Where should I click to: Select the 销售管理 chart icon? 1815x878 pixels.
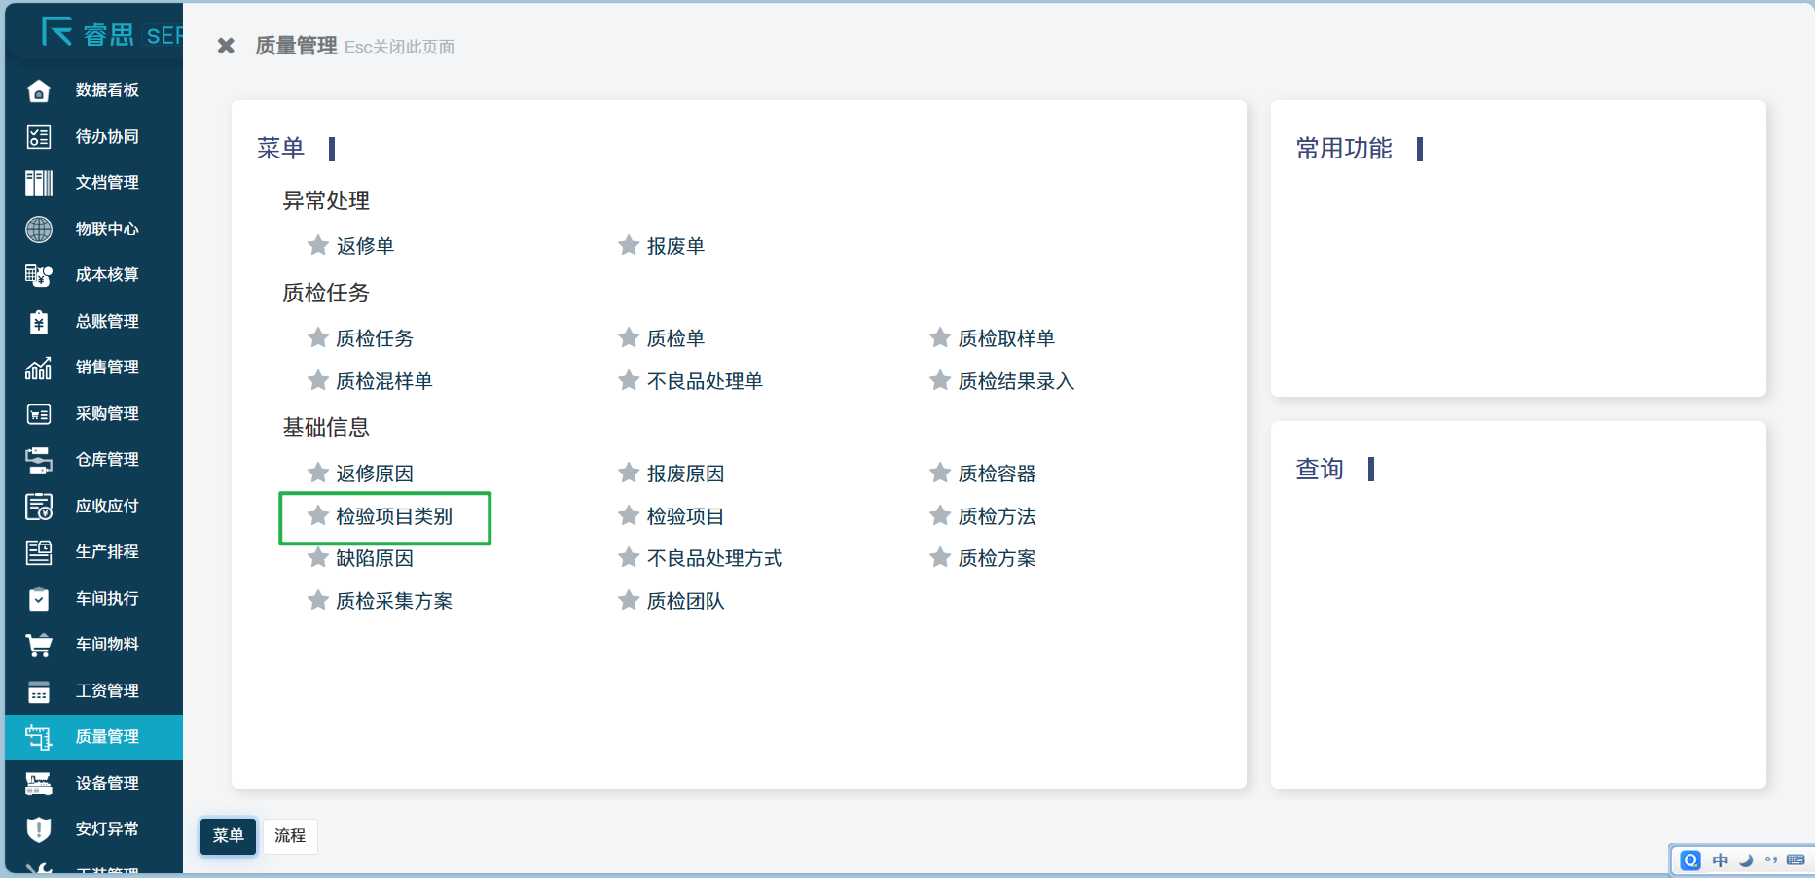[39, 368]
